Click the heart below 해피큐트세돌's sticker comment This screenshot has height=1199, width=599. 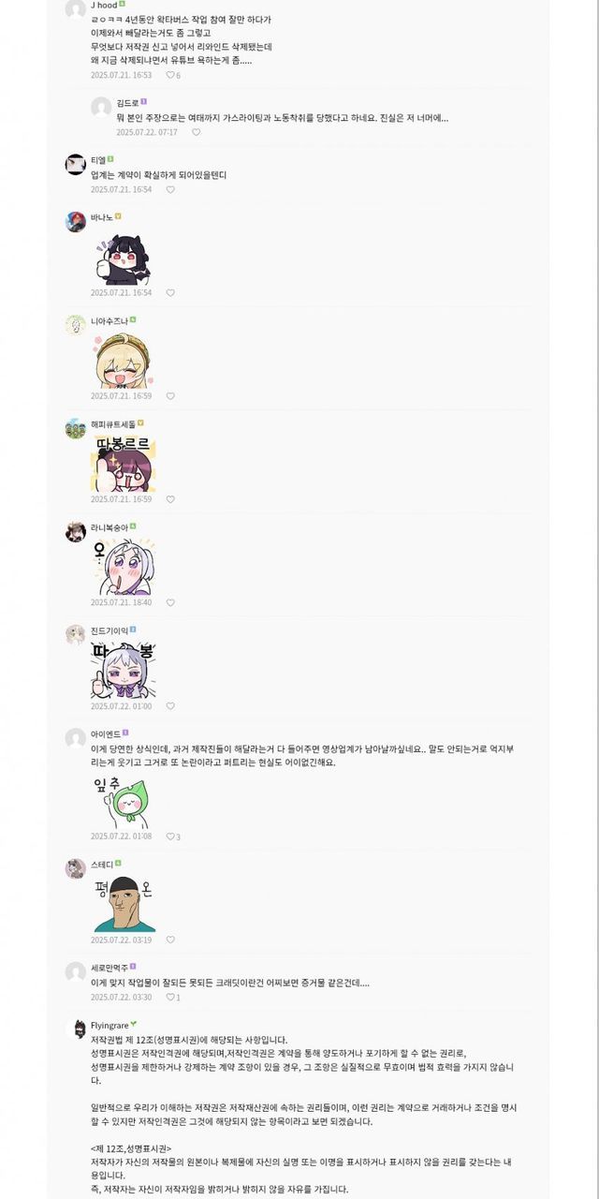pos(170,499)
